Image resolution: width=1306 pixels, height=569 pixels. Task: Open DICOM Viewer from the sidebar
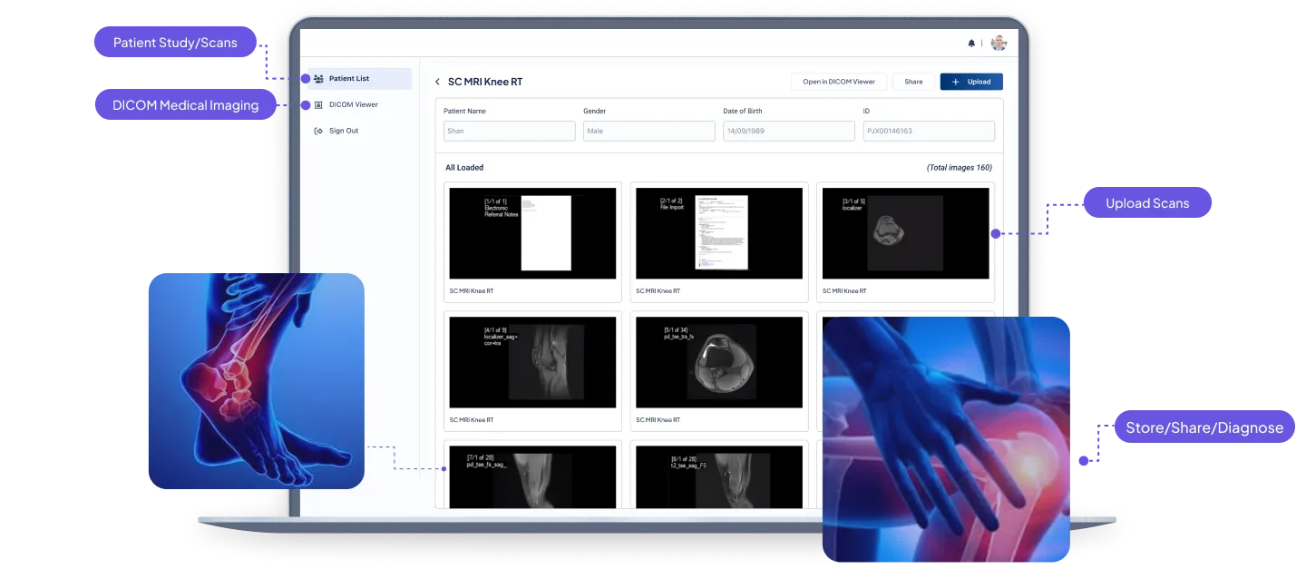[x=353, y=105]
